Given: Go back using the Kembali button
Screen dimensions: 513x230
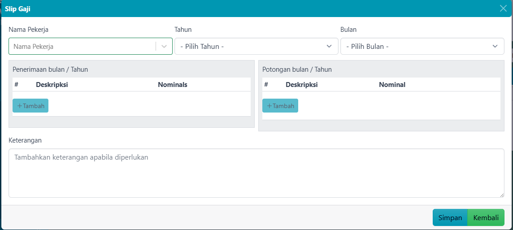Looking at the screenshot, I should (x=486, y=217).
